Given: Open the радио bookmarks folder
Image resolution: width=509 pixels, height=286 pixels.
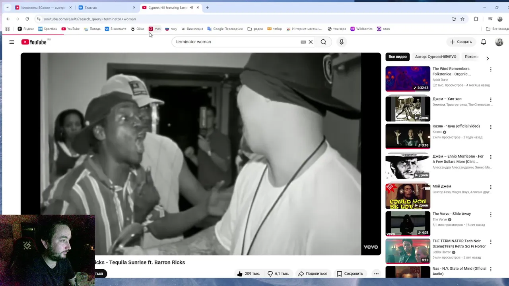Looking at the screenshot, I should [255, 29].
